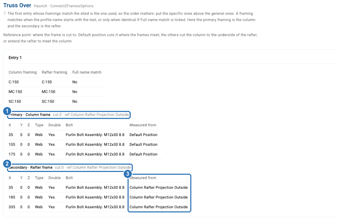
Task: Click the "Column framing" column header
Action: (x=23, y=72)
